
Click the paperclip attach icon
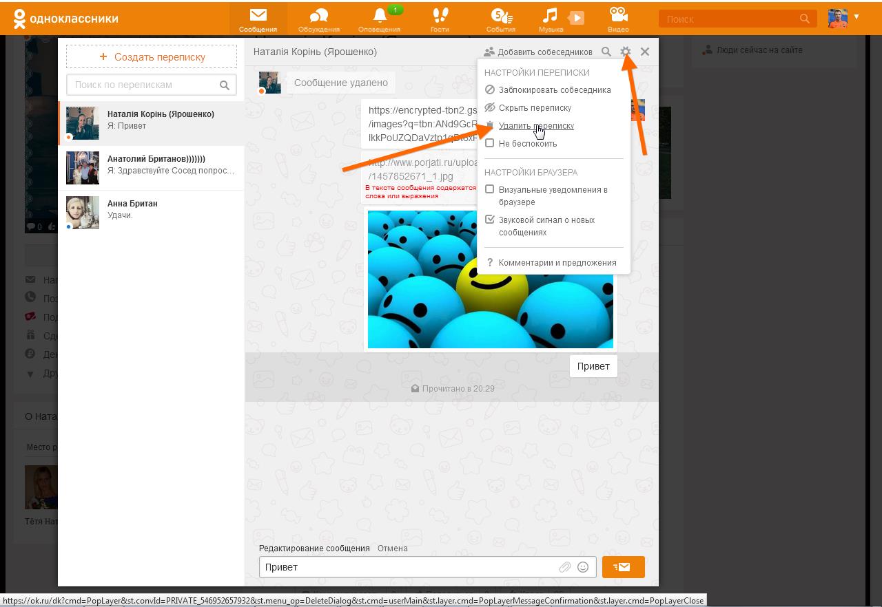(x=565, y=567)
